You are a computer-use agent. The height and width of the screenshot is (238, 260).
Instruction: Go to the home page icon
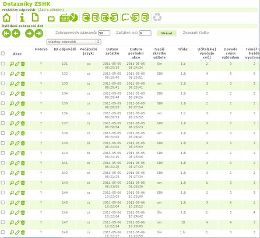(x=6, y=17)
